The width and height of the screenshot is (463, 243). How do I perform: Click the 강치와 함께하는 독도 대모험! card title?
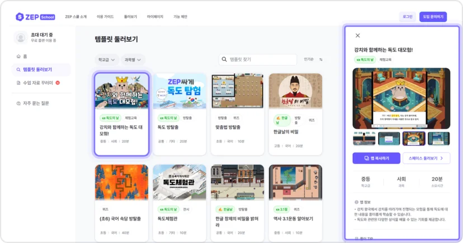coord(121,130)
